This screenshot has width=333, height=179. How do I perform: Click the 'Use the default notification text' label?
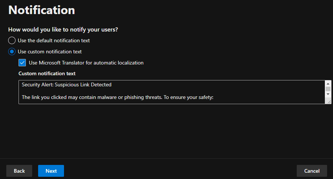click(54, 40)
